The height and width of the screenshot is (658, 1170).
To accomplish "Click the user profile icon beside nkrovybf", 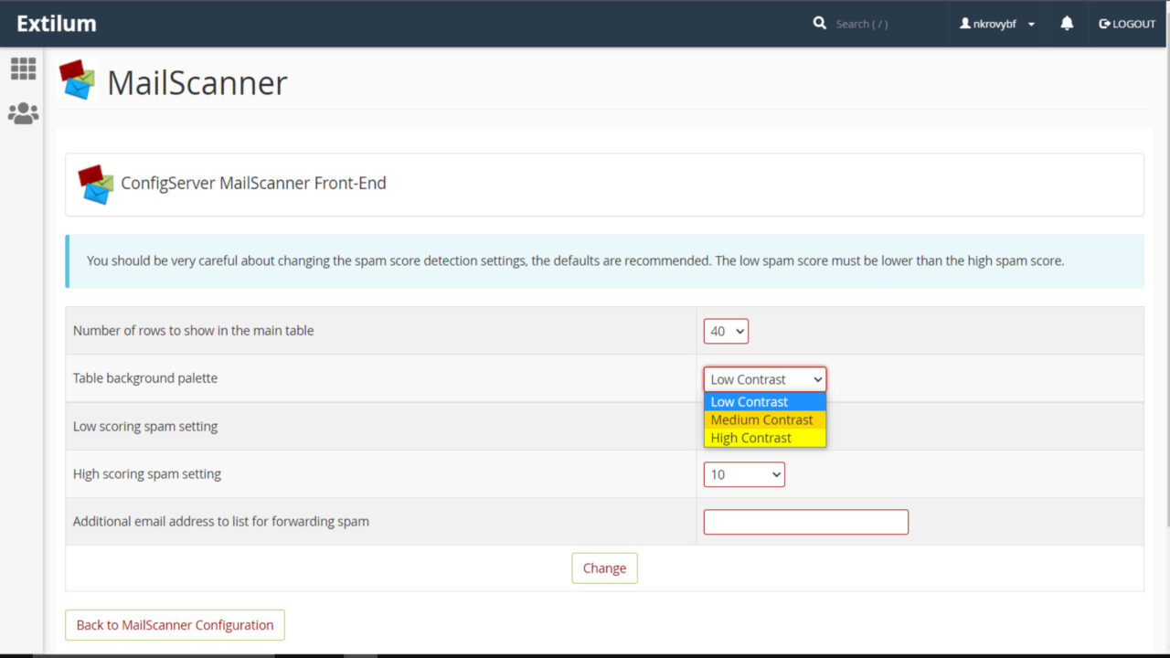I will (x=965, y=23).
